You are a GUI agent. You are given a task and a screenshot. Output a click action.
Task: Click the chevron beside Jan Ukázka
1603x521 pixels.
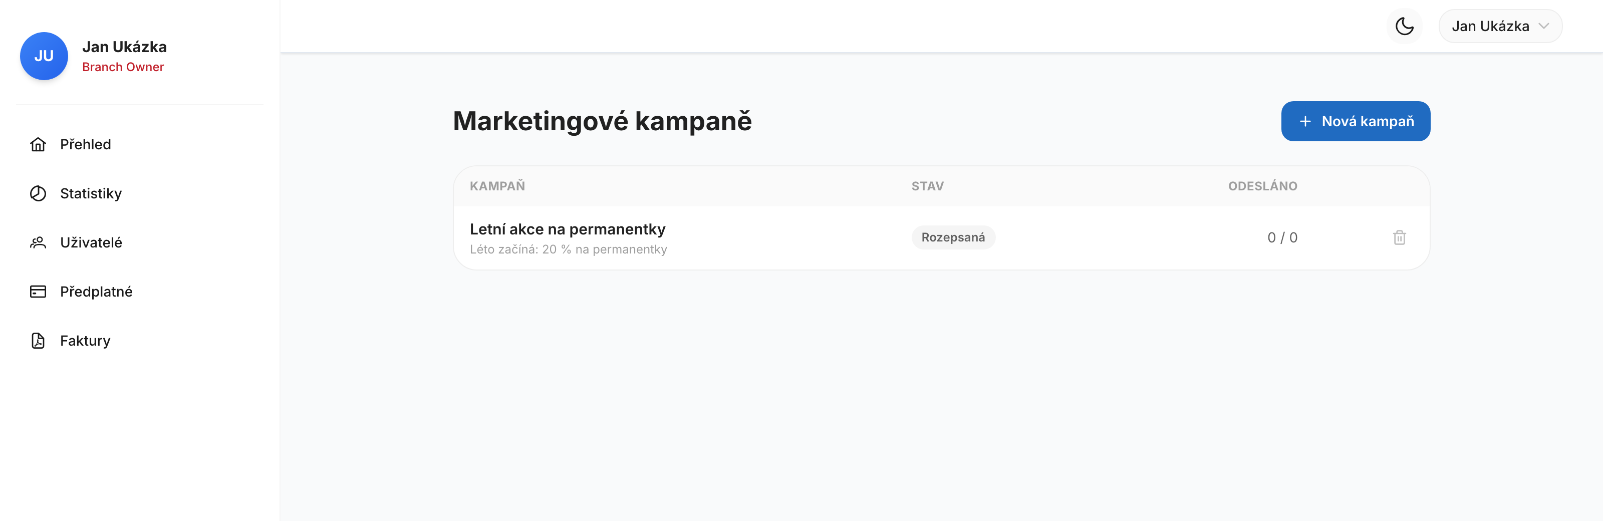1543,26
